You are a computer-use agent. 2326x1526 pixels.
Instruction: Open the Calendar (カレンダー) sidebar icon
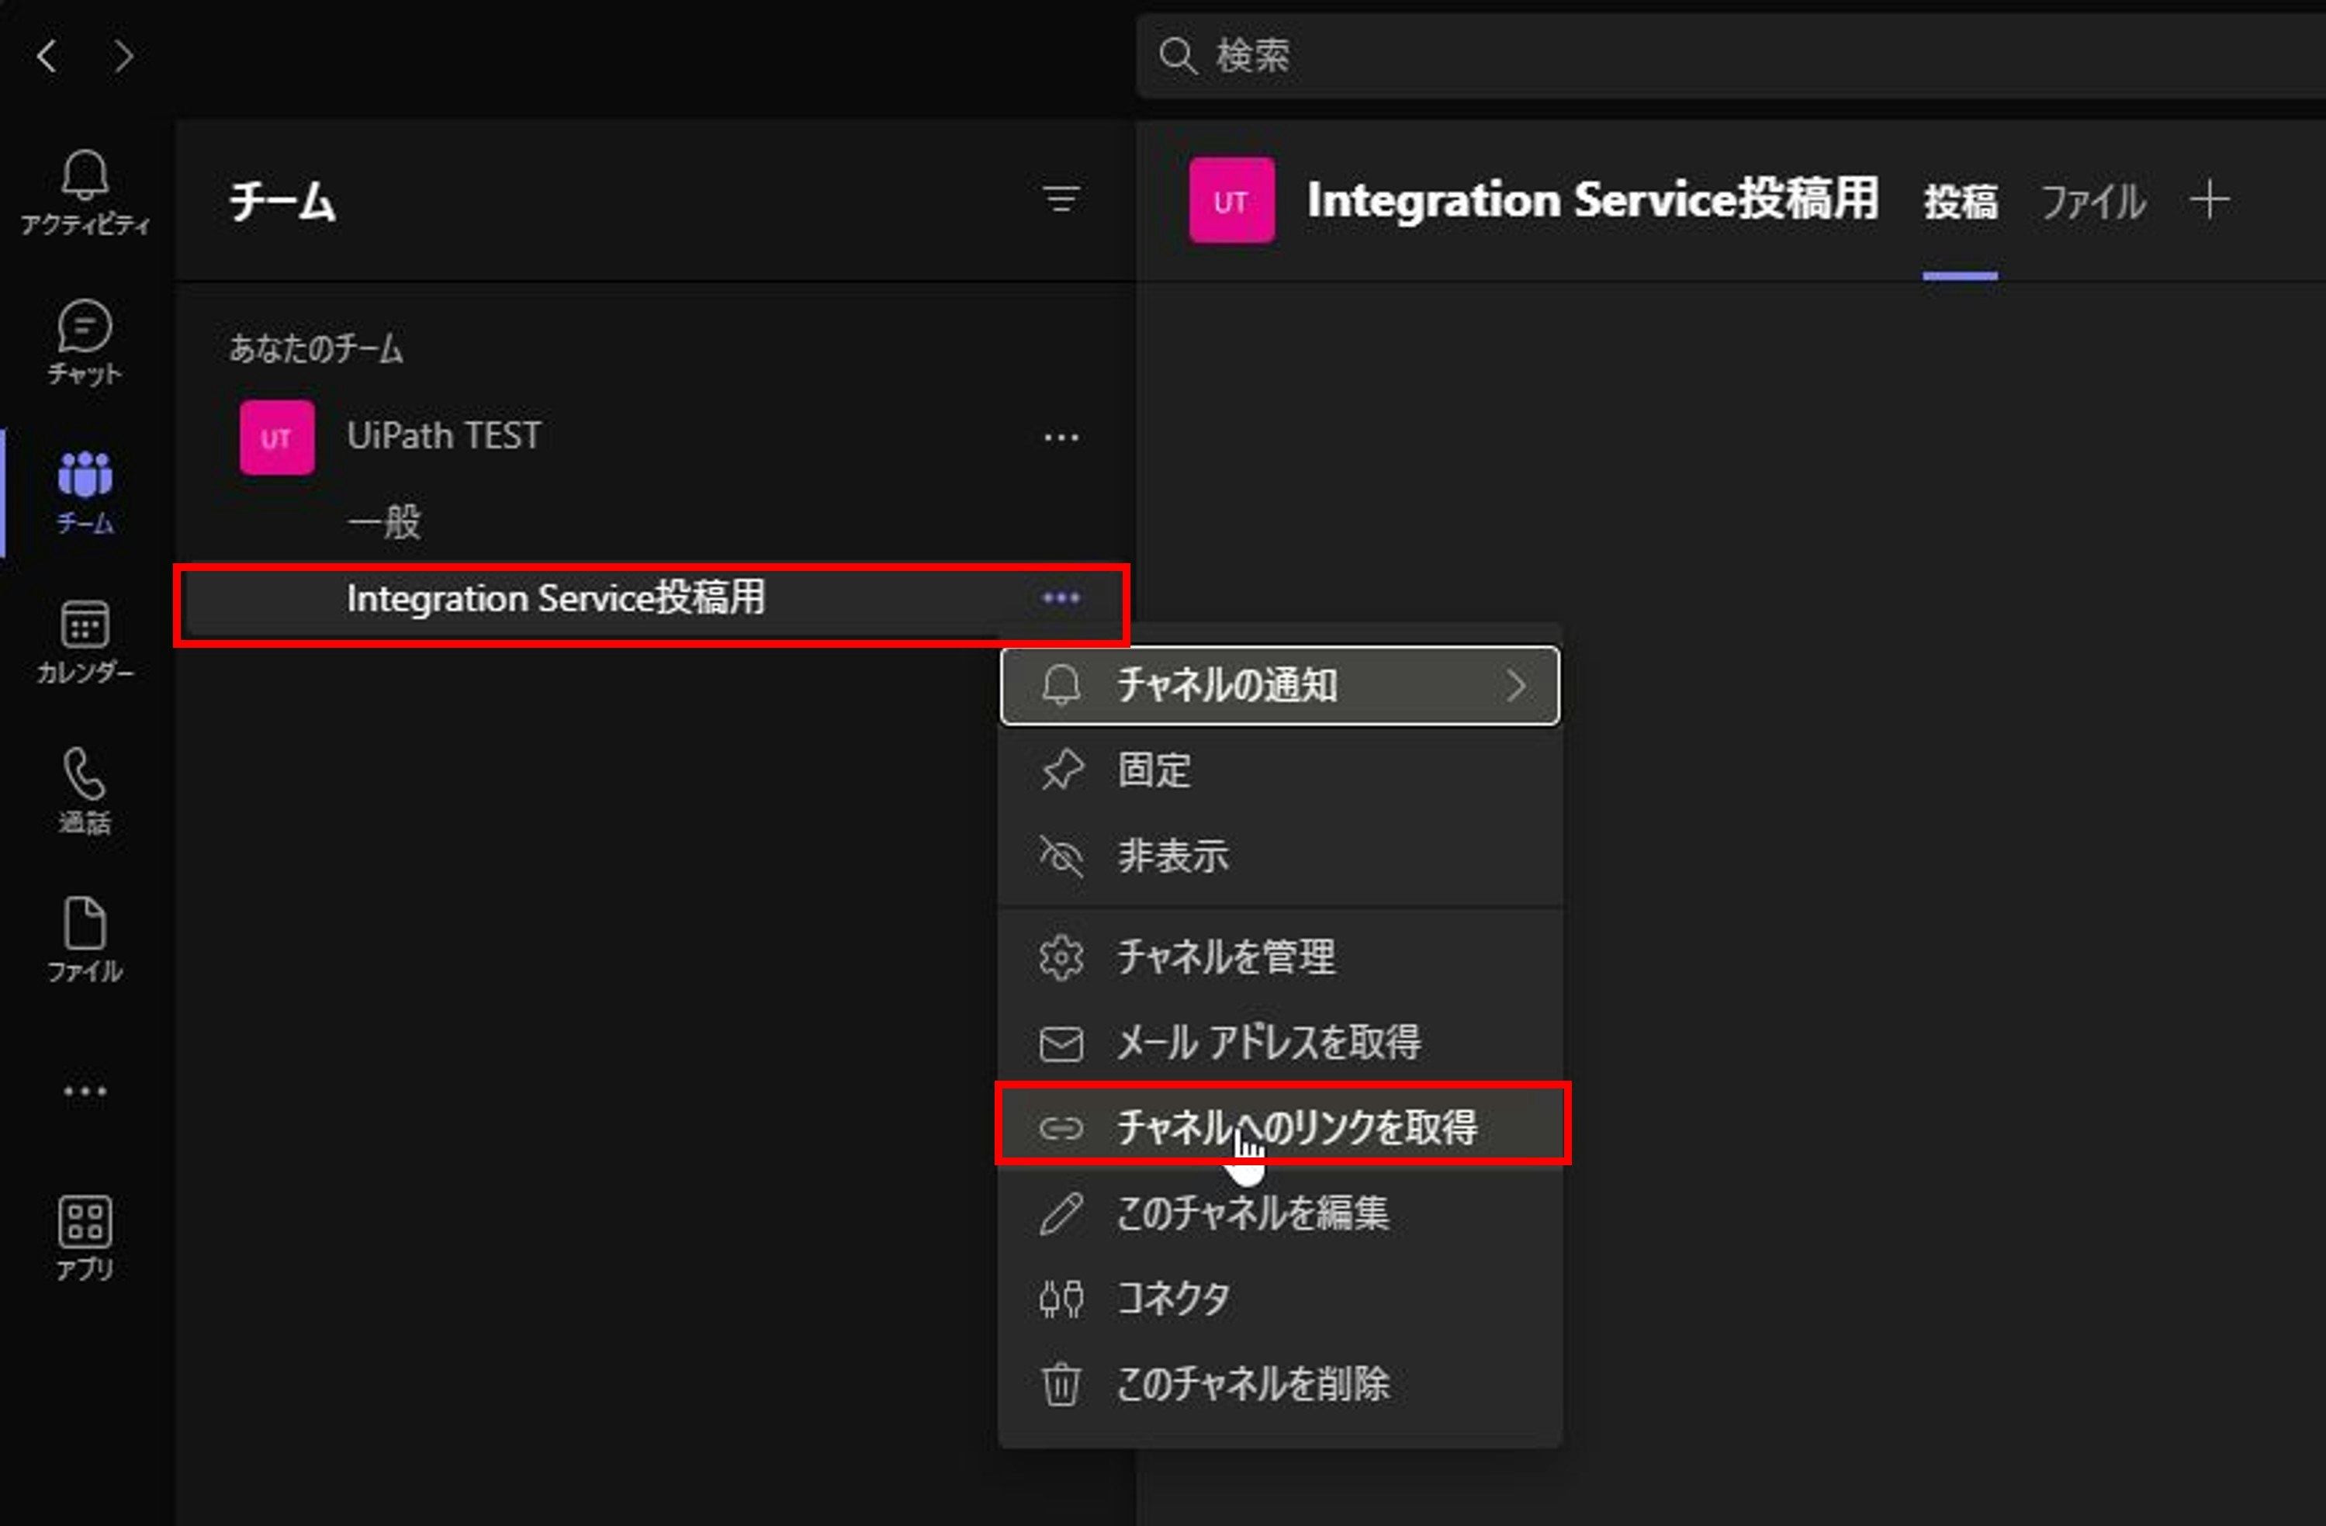85,641
